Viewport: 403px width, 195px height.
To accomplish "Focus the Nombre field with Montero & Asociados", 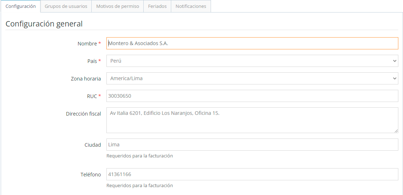I will (252, 43).
